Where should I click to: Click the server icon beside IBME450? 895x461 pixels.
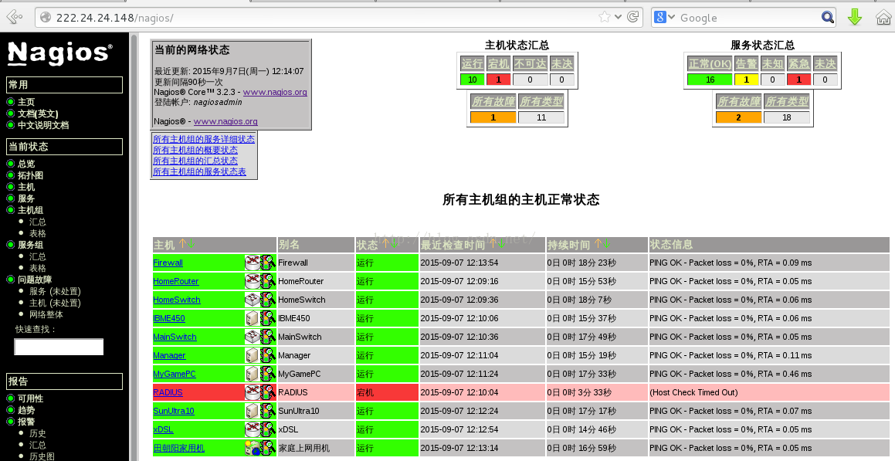253,318
